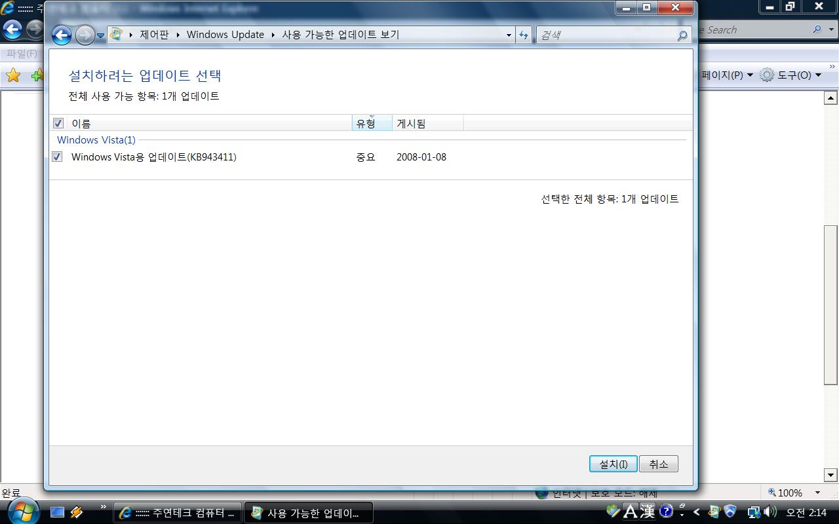Screen dimensions: 839x524
Task: Click the Show Desktop quick launch icon
Action: point(58,512)
